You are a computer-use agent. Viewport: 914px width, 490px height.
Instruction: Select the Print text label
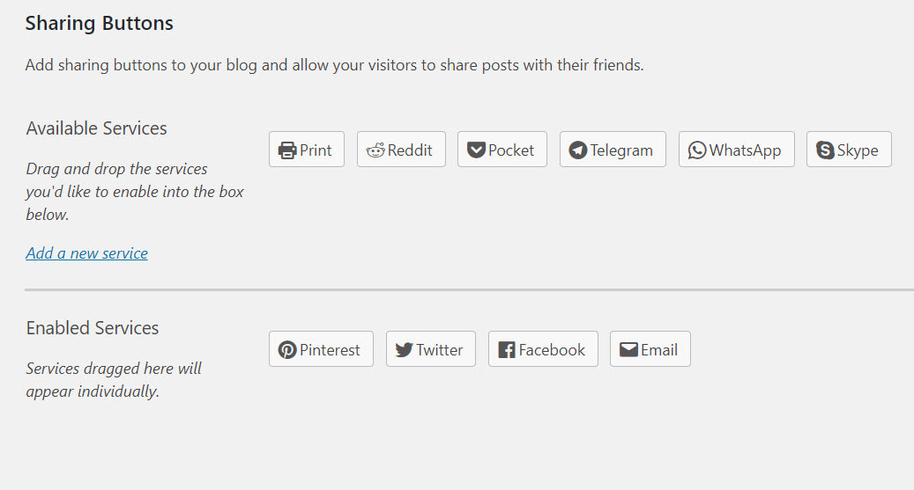316,150
